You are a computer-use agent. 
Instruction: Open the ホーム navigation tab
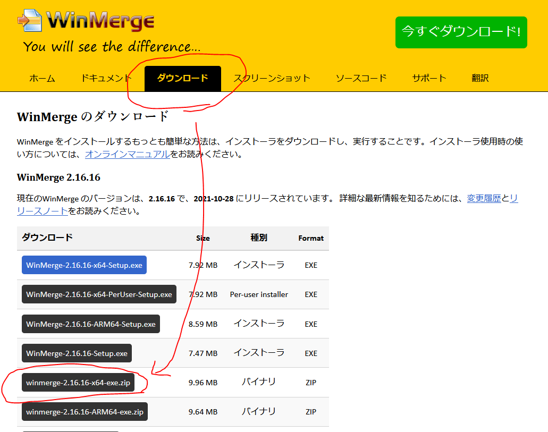42,78
